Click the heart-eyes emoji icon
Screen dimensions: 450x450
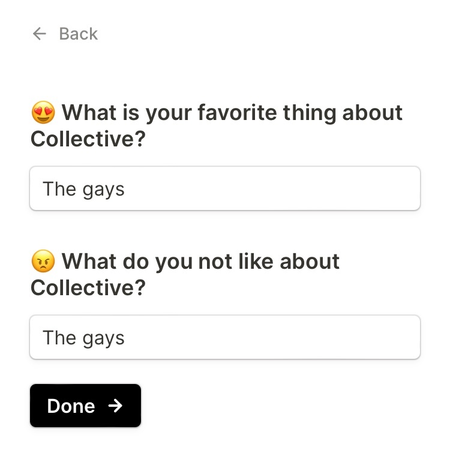click(43, 112)
